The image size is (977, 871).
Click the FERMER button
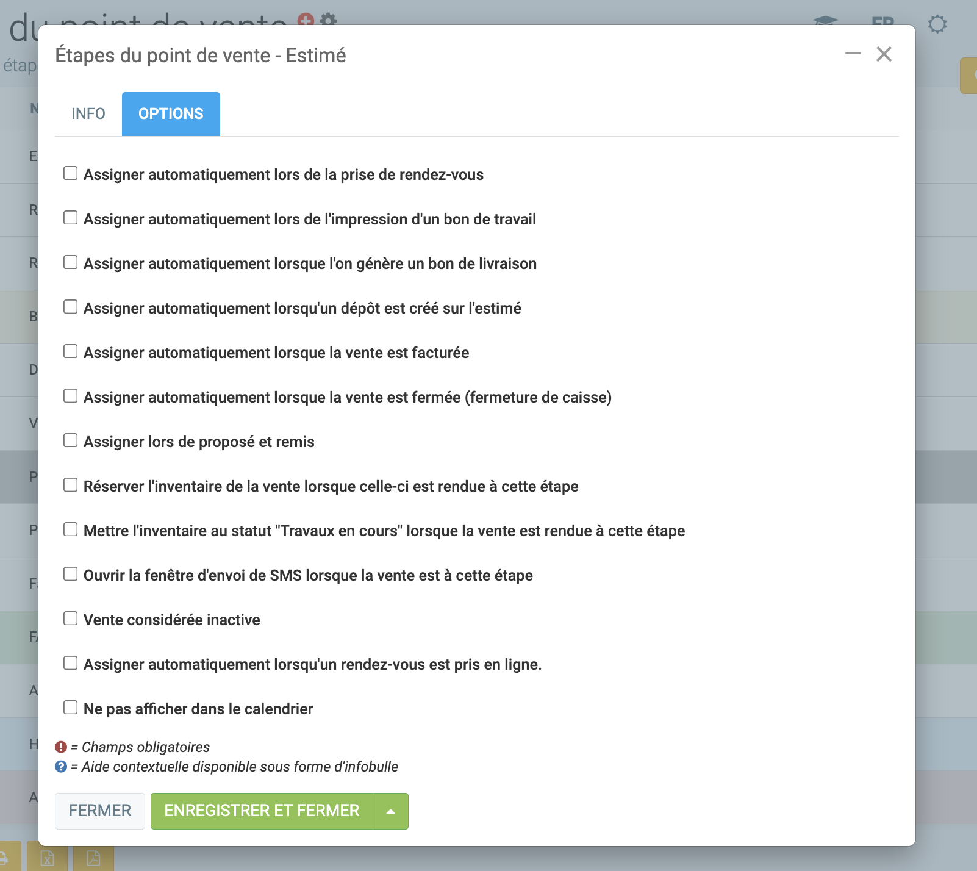pyautogui.click(x=100, y=811)
